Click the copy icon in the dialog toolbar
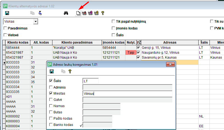The width and height of the screenshot is (224, 130). [63, 71]
